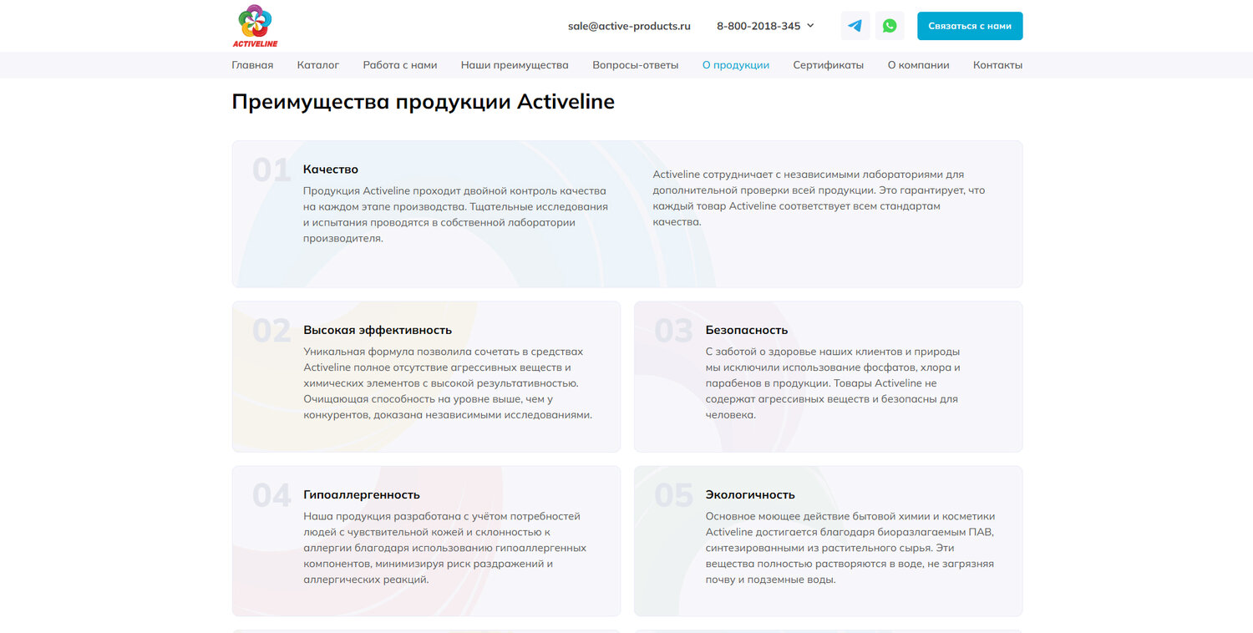Click the "Безопасность" card title
Viewport: 1253px width, 633px height.
747,330
